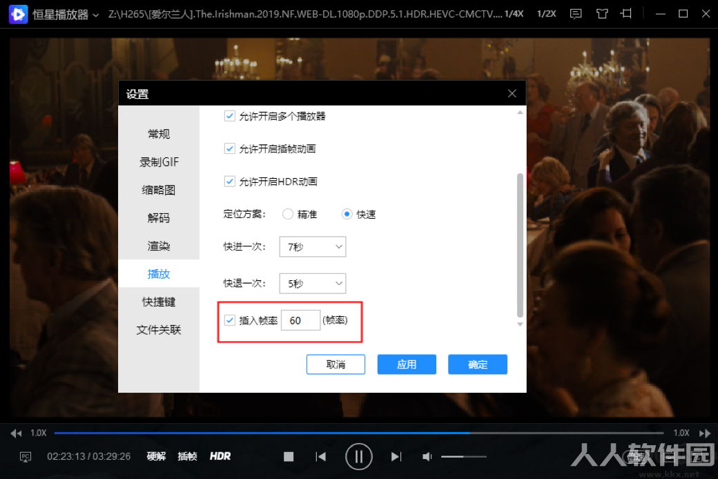Set window size to 1/2X
Screen dimensions: 718x479
[x=546, y=14]
